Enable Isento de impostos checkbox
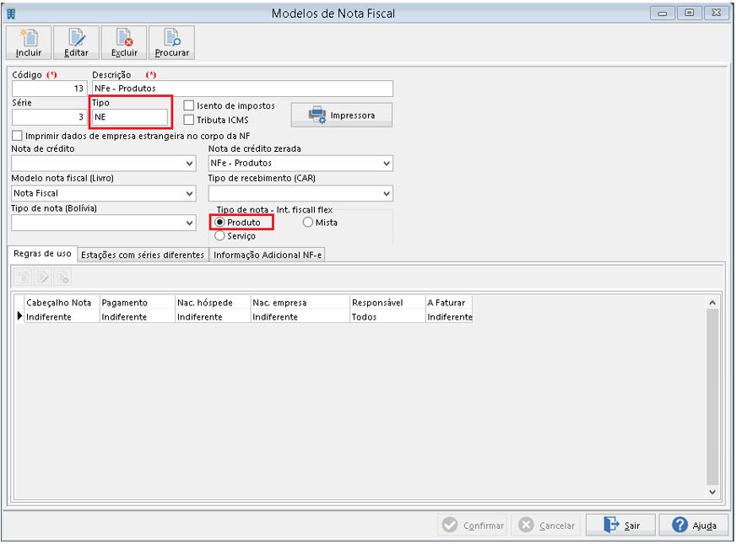The width and height of the screenshot is (736, 544). pyautogui.click(x=189, y=105)
